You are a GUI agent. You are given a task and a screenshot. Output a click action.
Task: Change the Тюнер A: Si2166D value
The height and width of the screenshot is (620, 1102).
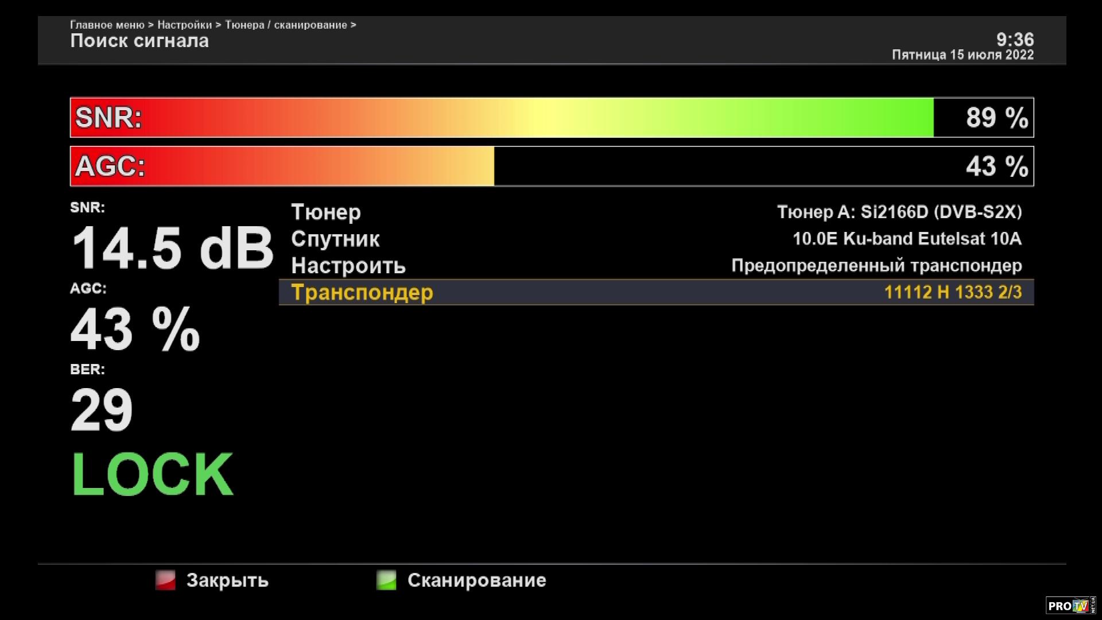(x=899, y=212)
